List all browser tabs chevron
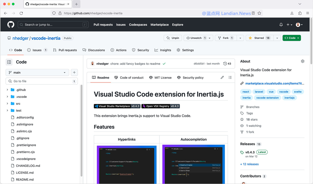The image size is (313, 184). tap(300, 4)
